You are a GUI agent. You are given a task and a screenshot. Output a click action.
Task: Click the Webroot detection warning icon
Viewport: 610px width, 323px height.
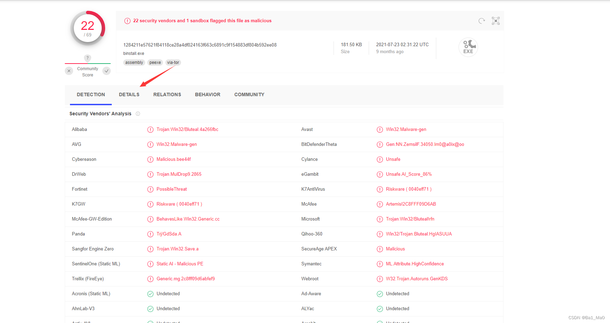[x=380, y=279]
